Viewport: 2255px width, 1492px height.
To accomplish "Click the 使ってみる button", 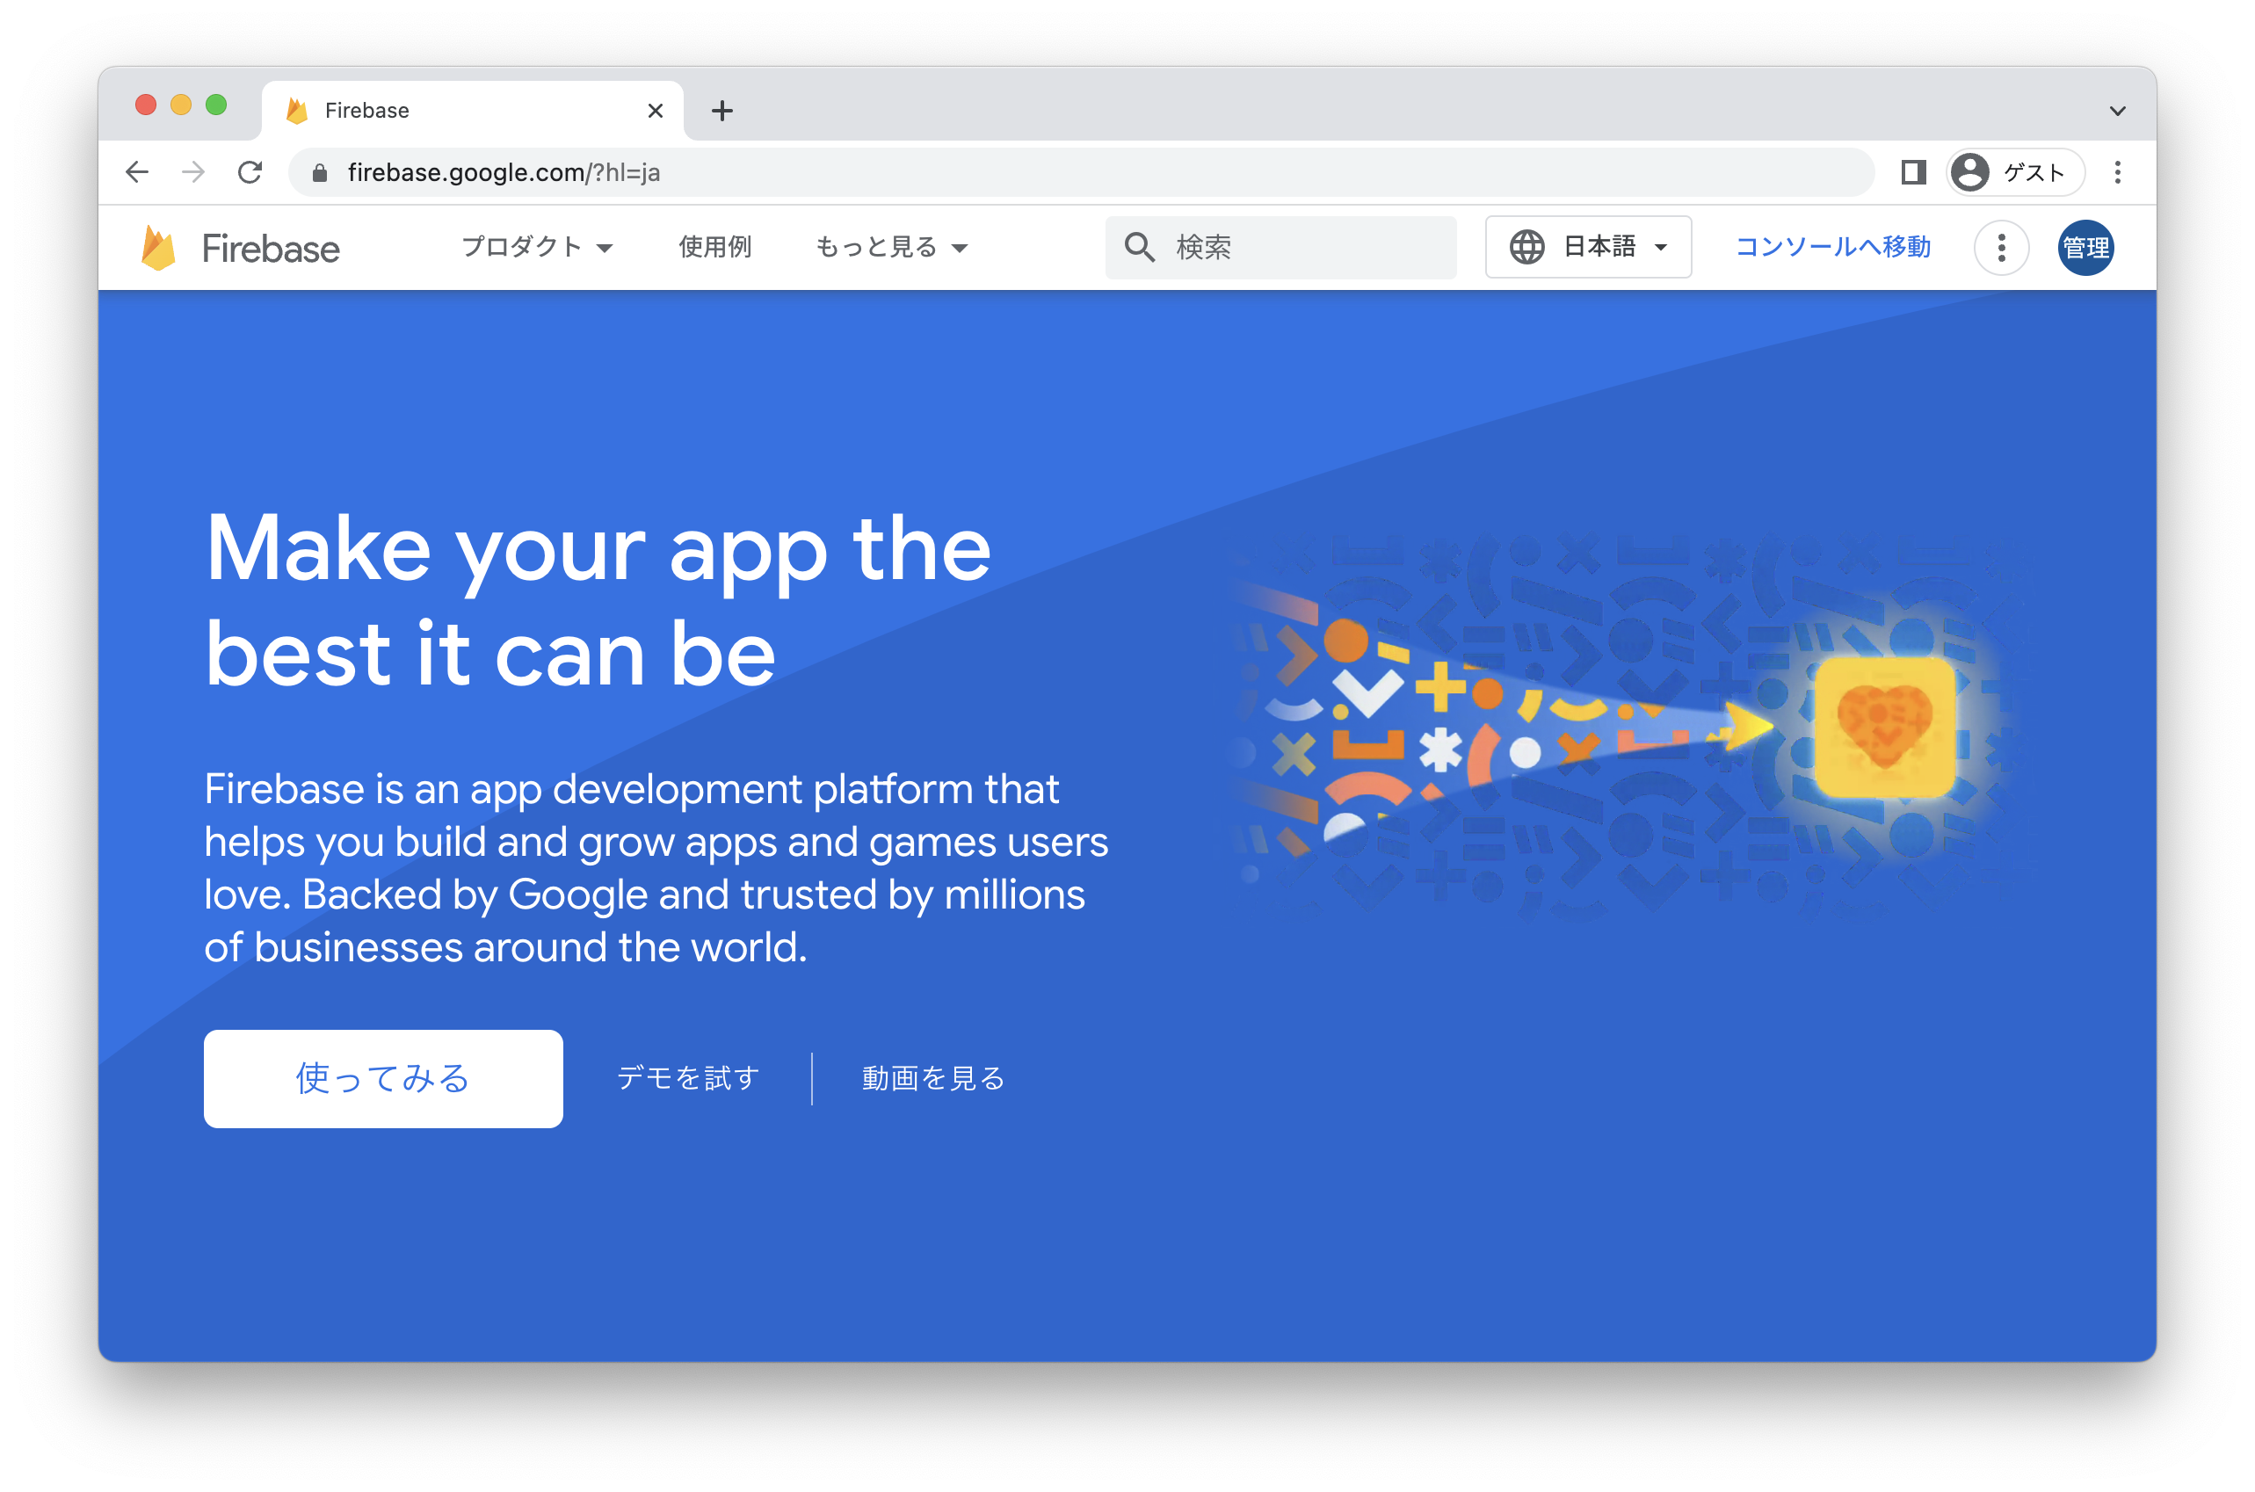I will (383, 1078).
